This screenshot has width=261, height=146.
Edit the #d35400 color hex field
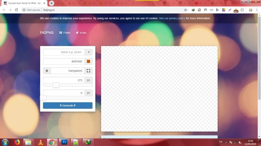pos(64,61)
